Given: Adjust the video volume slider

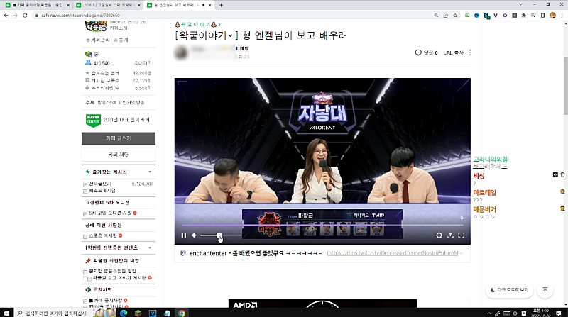Looking at the screenshot, I should point(220,235).
